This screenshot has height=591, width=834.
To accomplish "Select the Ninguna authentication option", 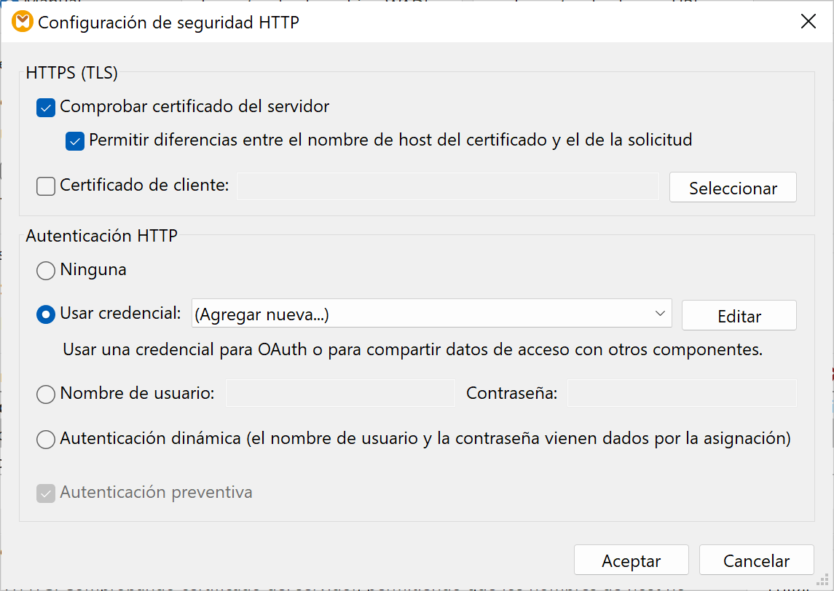I will tap(46, 271).
